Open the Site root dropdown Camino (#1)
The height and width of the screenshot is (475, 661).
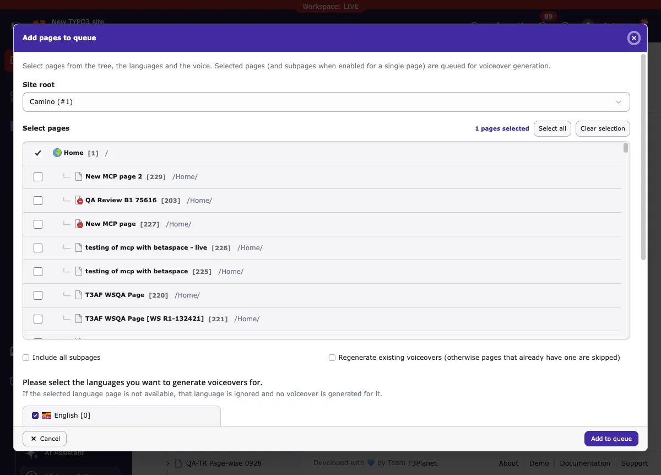tap(326, 102)
